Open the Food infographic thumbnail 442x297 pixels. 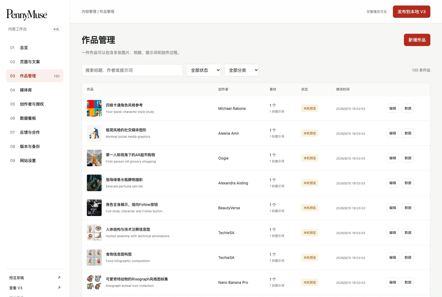click(94, 257)
